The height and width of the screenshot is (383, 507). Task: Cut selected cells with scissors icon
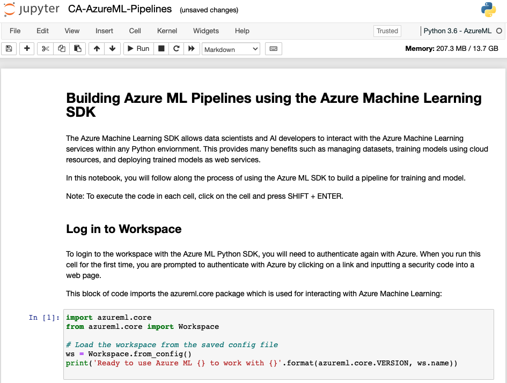(x=45, y=49)
